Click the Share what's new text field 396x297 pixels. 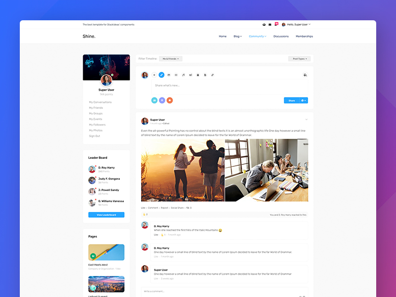click(228, 86)
